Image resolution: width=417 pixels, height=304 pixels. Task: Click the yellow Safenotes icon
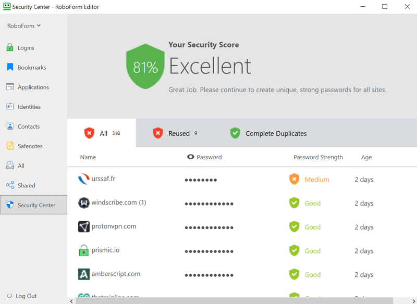point(10,146)
